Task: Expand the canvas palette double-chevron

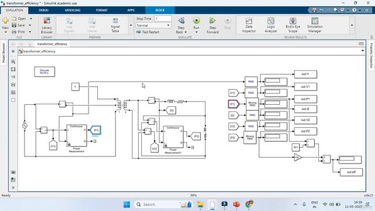Action: (x=13, y=188)
